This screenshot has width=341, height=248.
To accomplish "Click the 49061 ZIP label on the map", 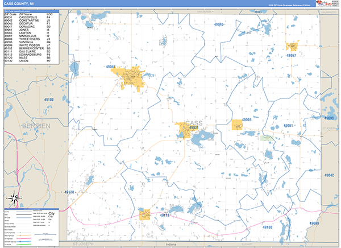I will tap(288, 126).
